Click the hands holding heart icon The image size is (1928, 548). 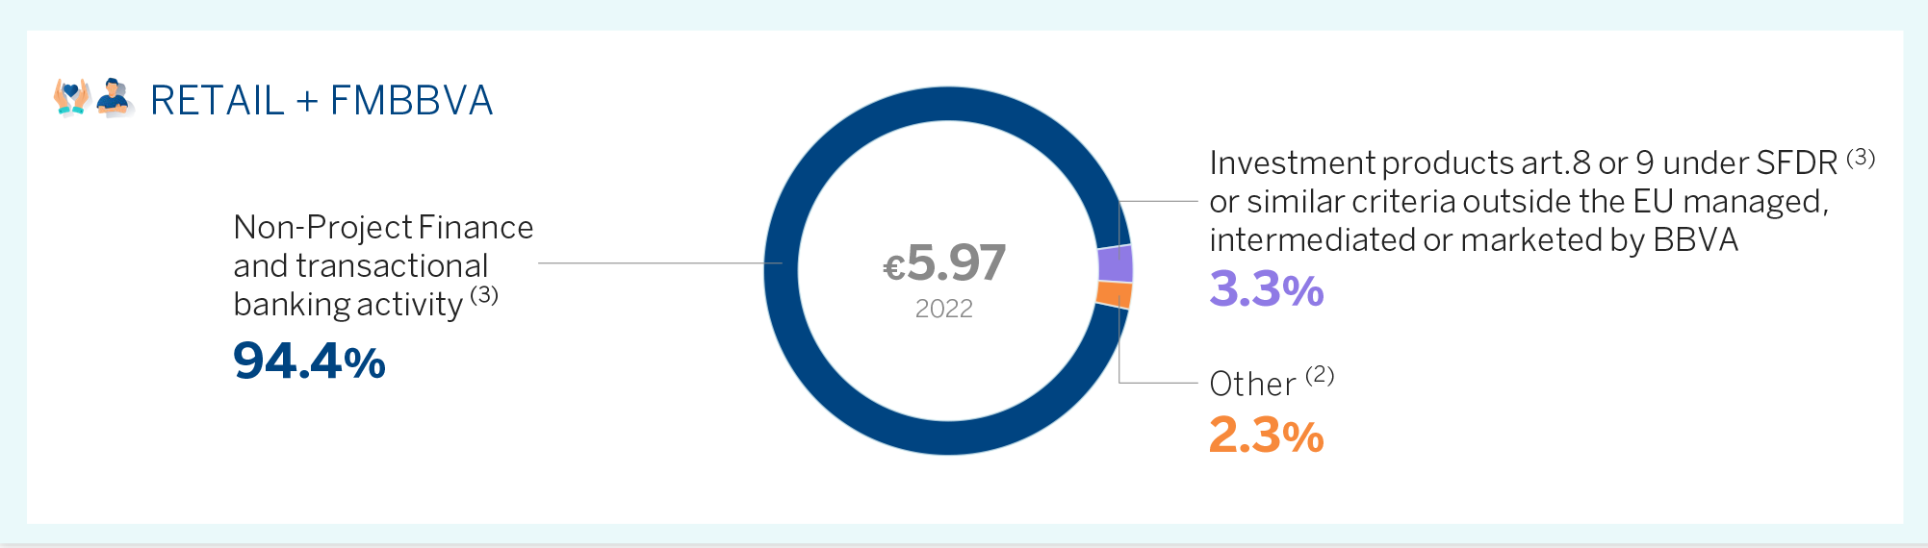click(72, 97)
